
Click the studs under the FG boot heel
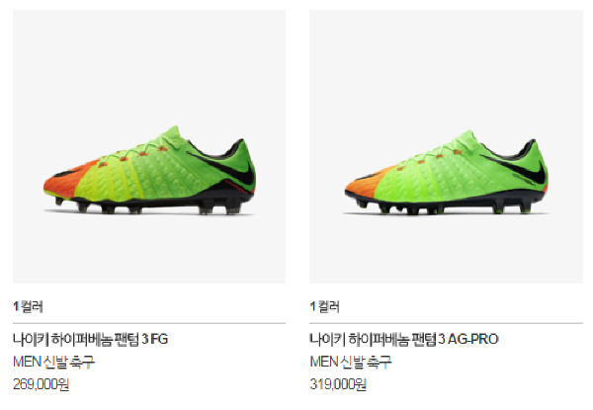pyautogui.click(x=219, y=208)
